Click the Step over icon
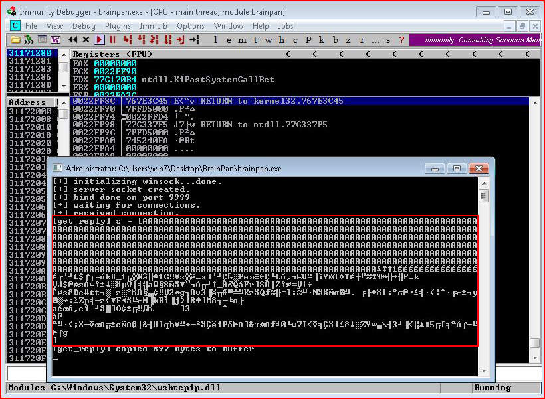The width and height of the screenshot is (545, 399). pyautogui.click(x=141, y=40)
